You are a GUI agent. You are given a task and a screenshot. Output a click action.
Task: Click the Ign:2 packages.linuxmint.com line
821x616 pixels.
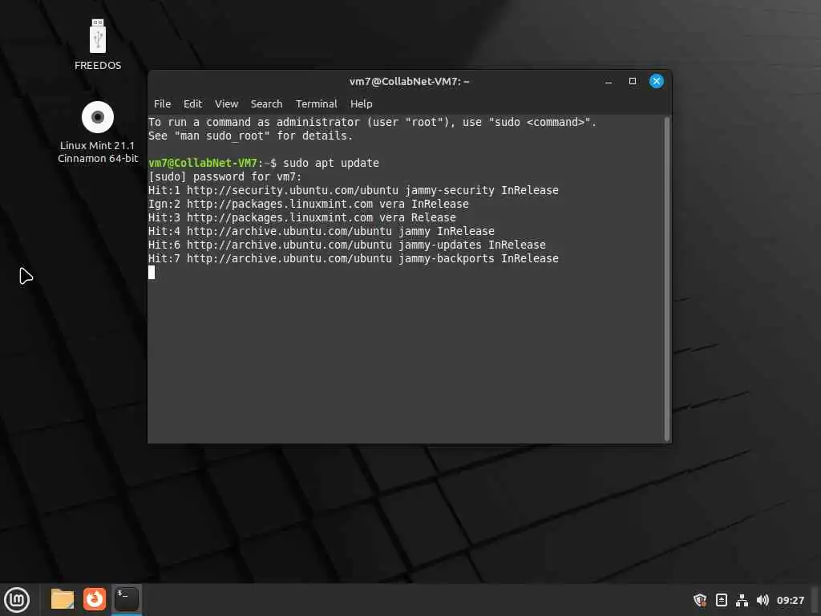coord(309,204)
